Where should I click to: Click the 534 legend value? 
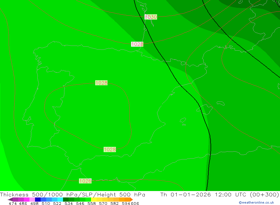pos(69,204)
